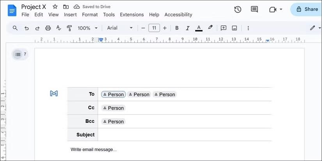322x161 pixels.
Task: Open the Extensions menu
Action: 132,14
